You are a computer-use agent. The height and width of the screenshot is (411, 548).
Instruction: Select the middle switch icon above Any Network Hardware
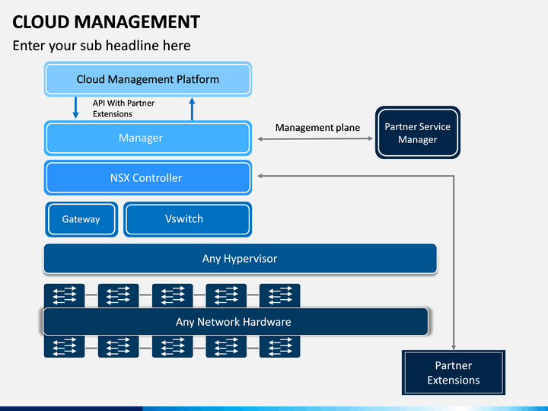pyautogui.click(x=172, y=295)
